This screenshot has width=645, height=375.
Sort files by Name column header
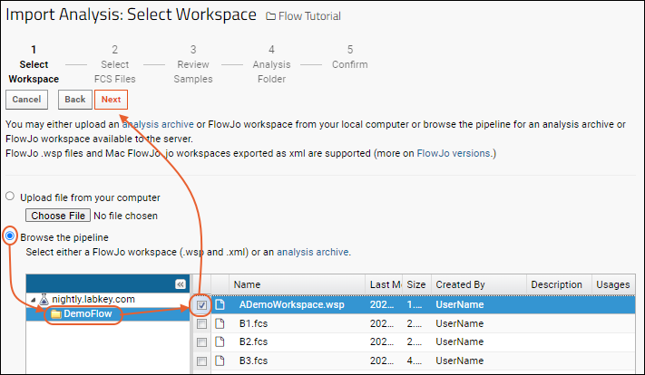click(247, 284)
